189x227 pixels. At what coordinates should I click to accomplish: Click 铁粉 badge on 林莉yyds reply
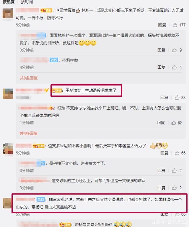(x=54, y=60)
